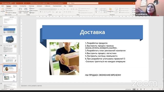Click Копировать (copy) button
The image size is (164, 92).
[x=9, y=11]
